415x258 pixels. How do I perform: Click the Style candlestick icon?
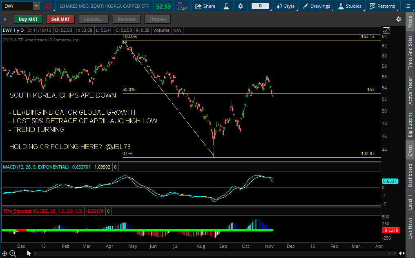[x=279, y=6]
